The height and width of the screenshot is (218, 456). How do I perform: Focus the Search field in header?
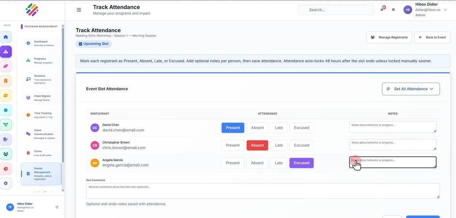(336, 10)
